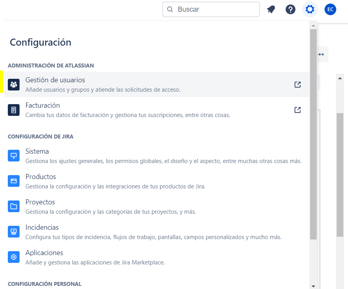Click the settings menu scroll-up arrow
The image size is (348, 289).
313,26
